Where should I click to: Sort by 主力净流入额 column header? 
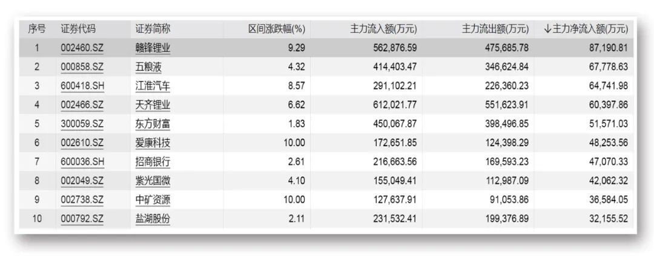(586, 29)
